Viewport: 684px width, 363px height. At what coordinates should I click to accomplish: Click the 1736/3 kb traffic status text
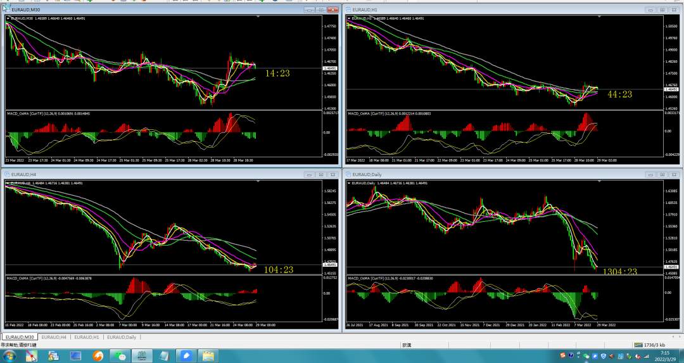(x=655, y=345)
